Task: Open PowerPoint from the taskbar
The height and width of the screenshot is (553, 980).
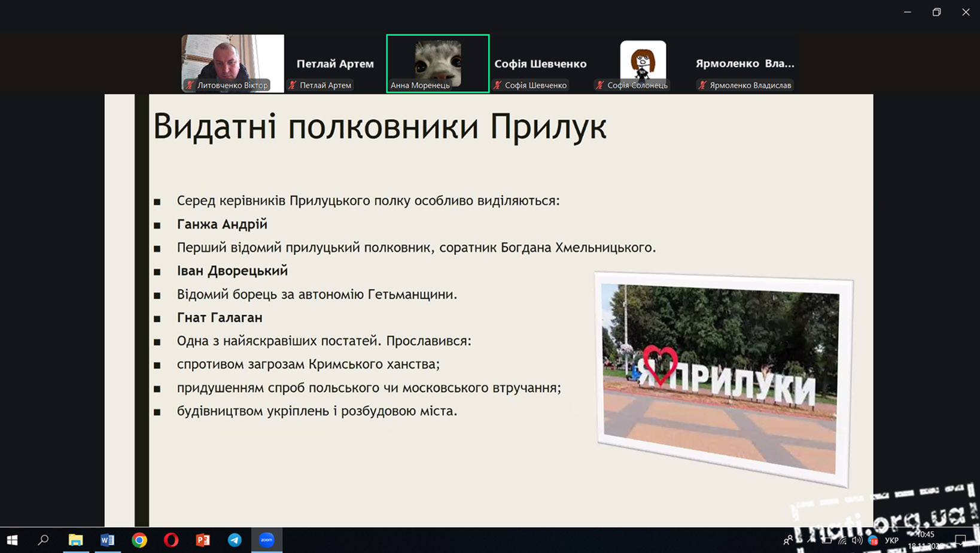Action: pos(203,540)
